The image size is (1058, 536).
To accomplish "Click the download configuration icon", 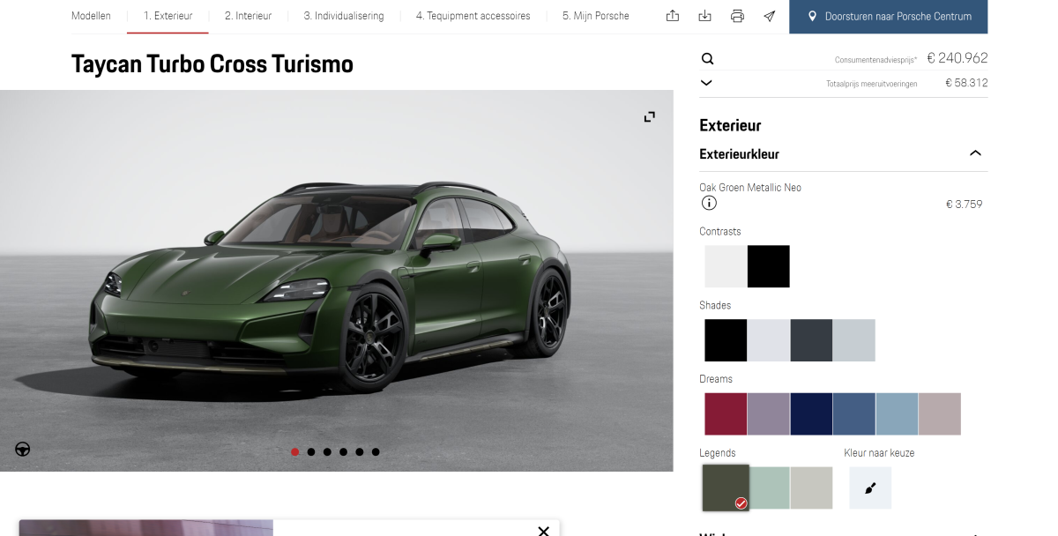I will pyautogui.click(x=704, y=16).
